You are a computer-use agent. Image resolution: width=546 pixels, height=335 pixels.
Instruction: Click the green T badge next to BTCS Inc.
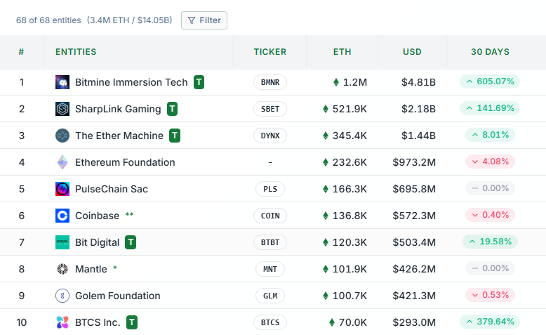(132, 322)
